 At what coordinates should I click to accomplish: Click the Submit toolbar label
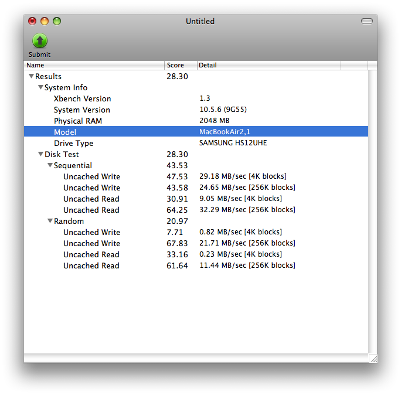39,55
